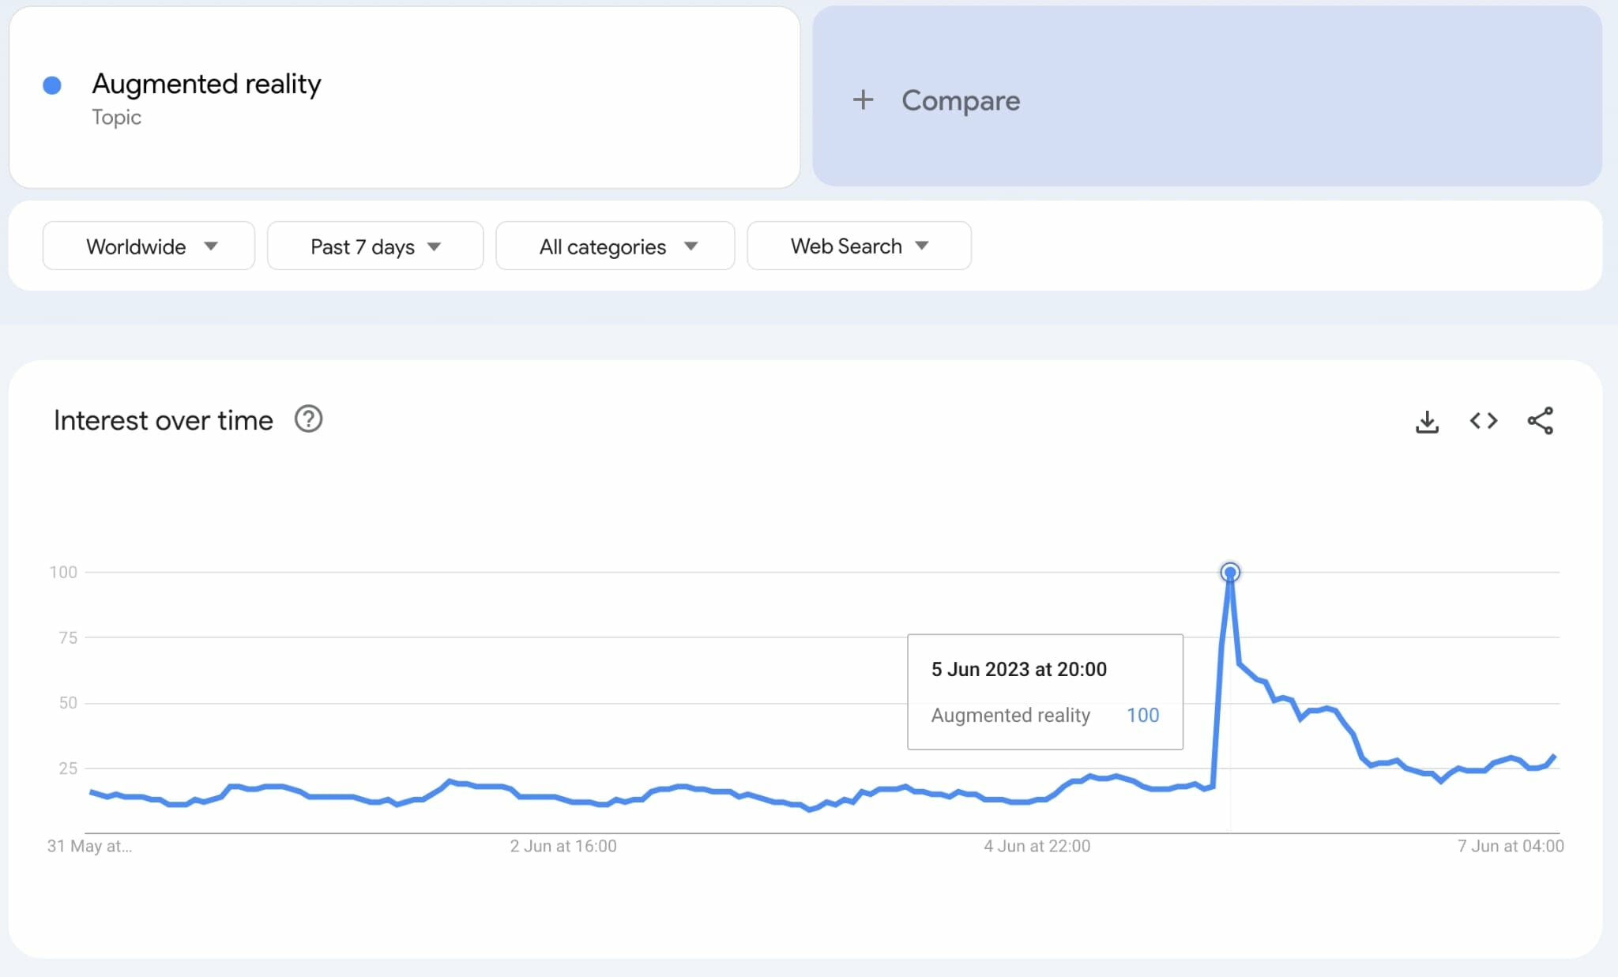This screenshot has width=1618, height=977.
Task: Click the plus icon beside Compare
Action: (x=863, y=100)
